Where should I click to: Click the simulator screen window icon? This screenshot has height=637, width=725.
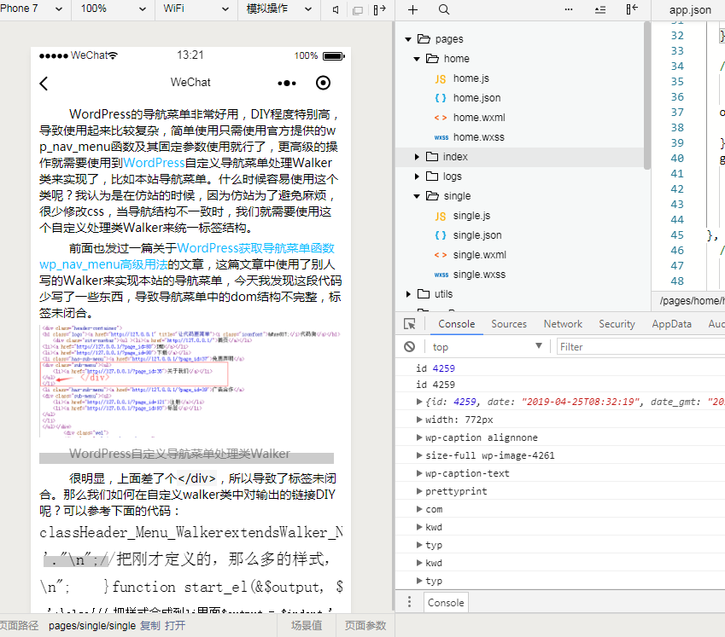click(358, 10)
